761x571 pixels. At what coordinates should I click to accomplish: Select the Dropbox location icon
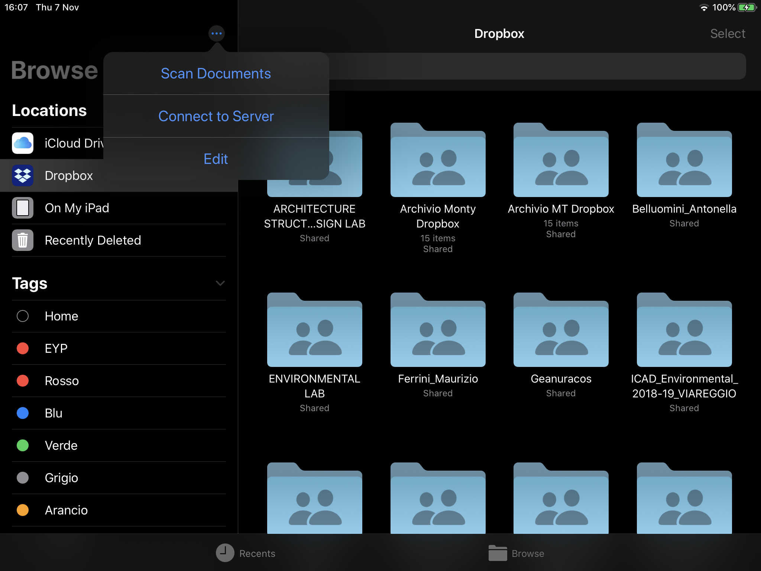pos(23,175)
